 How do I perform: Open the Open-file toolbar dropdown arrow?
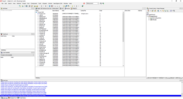pos(24,6)
